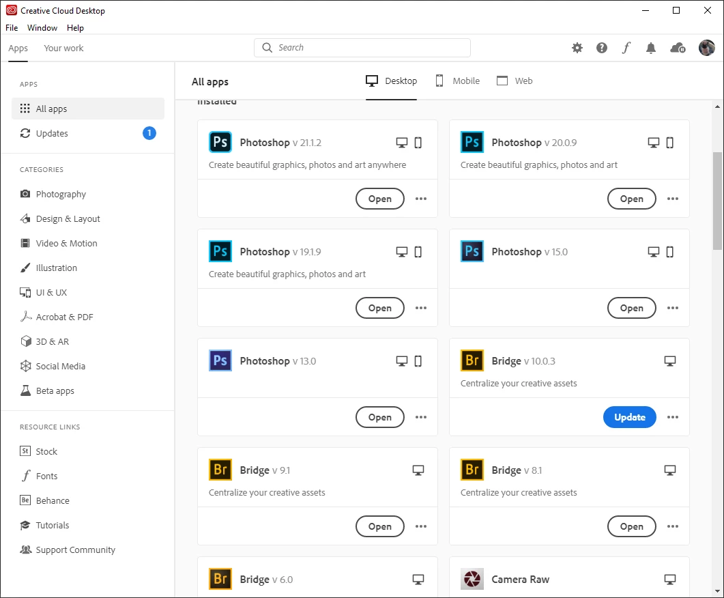
Task: Open the Help menu
Action: (75, 28)
